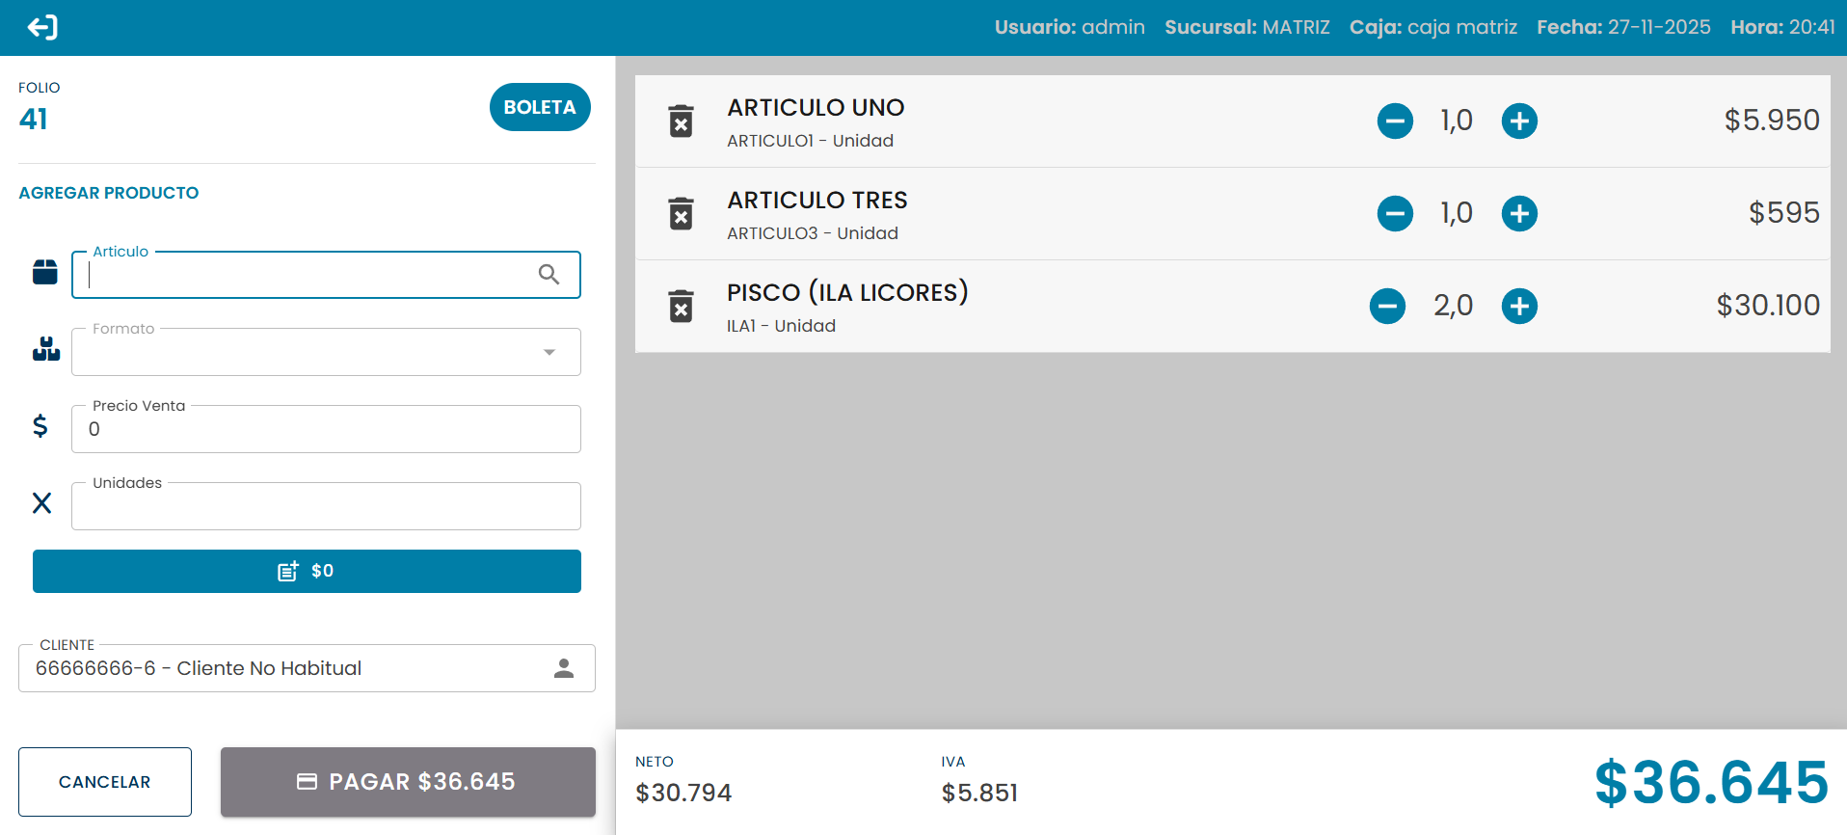Click inside the Precio Venta input field
The height and width of the screenshot is (835, 1847).
click(x=326, y=429)
